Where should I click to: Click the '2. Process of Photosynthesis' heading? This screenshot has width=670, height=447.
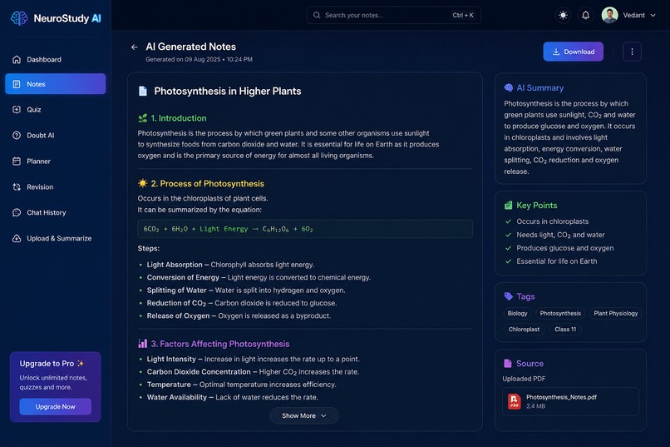[x=207, y=183]
